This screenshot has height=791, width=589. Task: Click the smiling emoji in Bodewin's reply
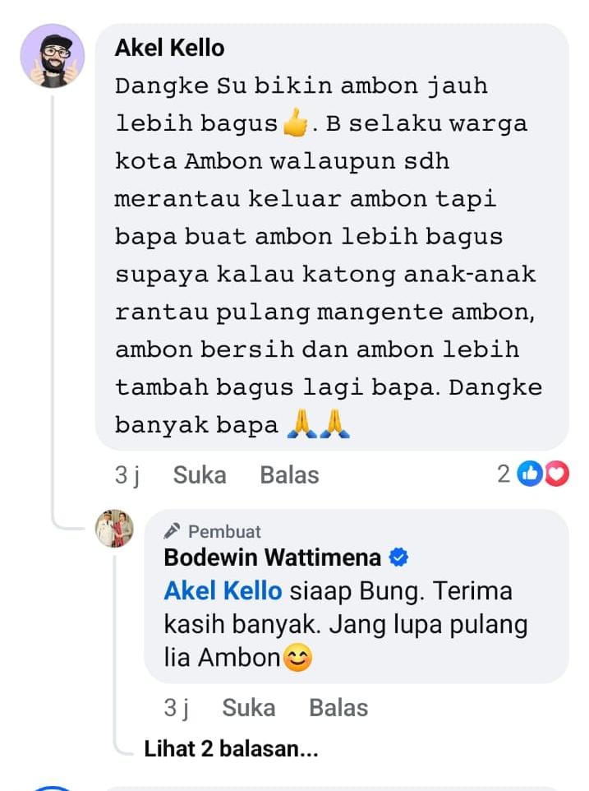297,658
